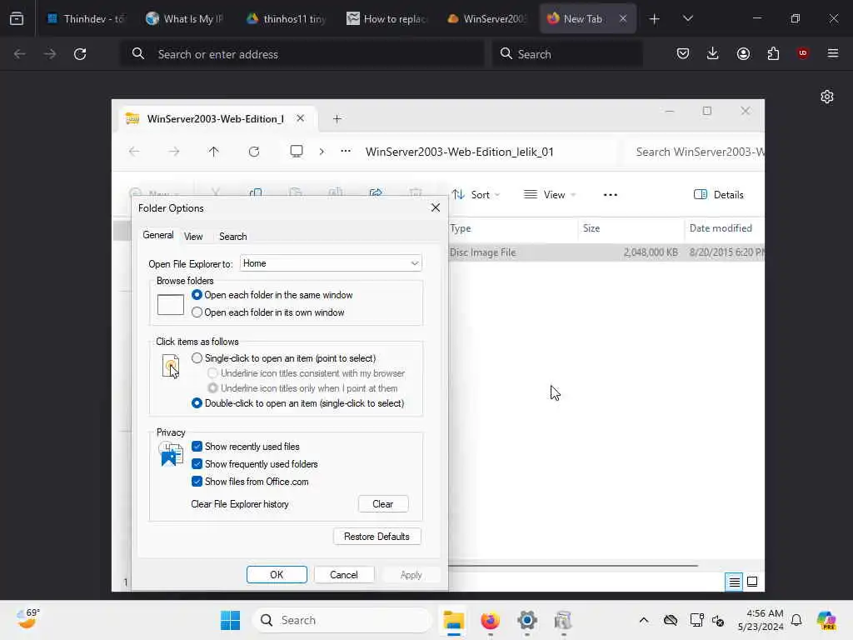The height and width of the screenshot is (640, 853).
Task: Toggle Show files from Office.com checkbox
Action: (x=250, y=482)
